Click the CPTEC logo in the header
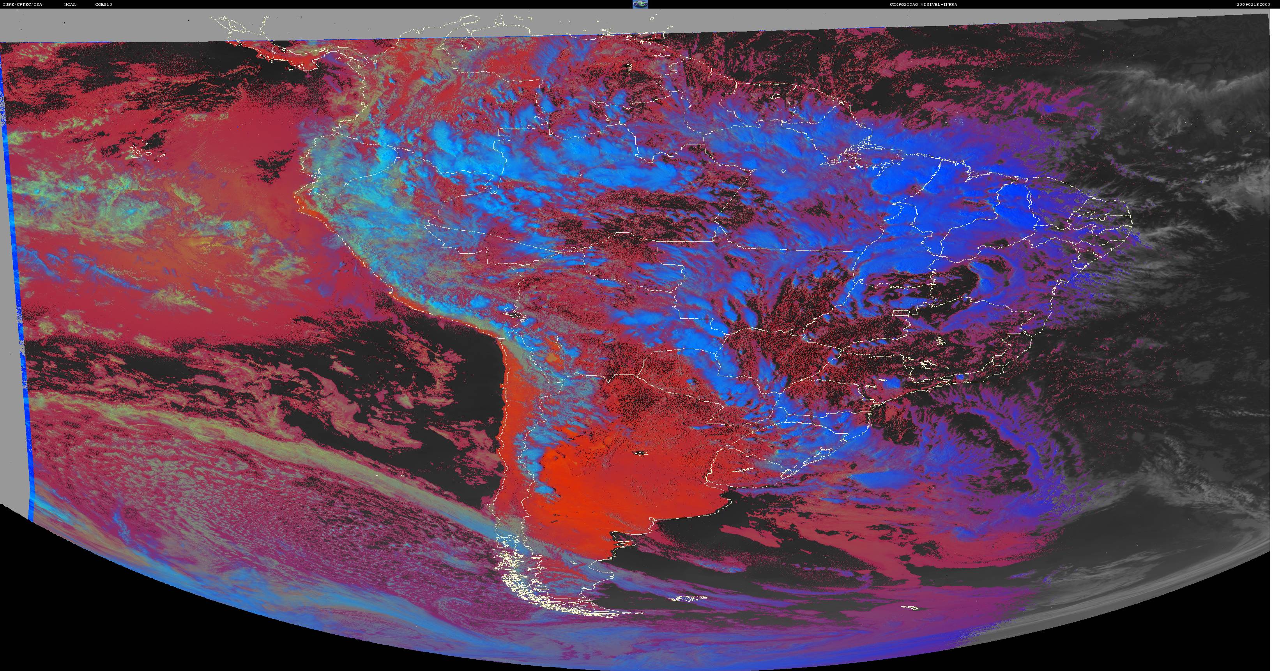This screenshot has height=671, width=1280. click(640, 4)
